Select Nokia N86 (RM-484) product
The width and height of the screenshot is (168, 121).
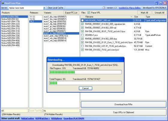[14, 41]
